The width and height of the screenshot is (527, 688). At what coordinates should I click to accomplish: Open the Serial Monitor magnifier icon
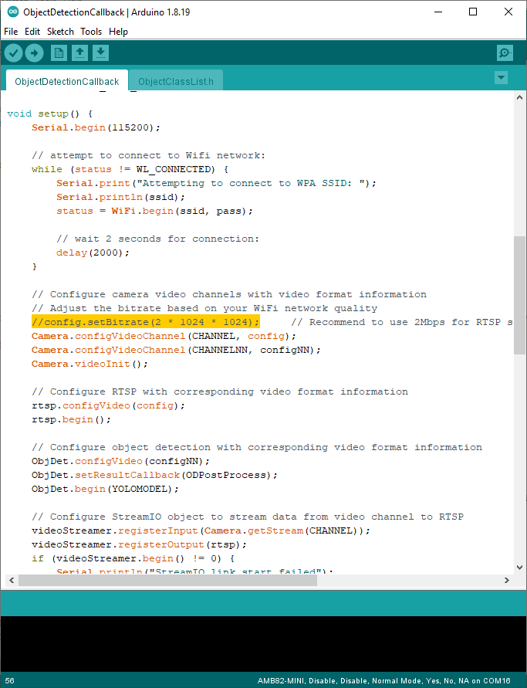(505, 53)
